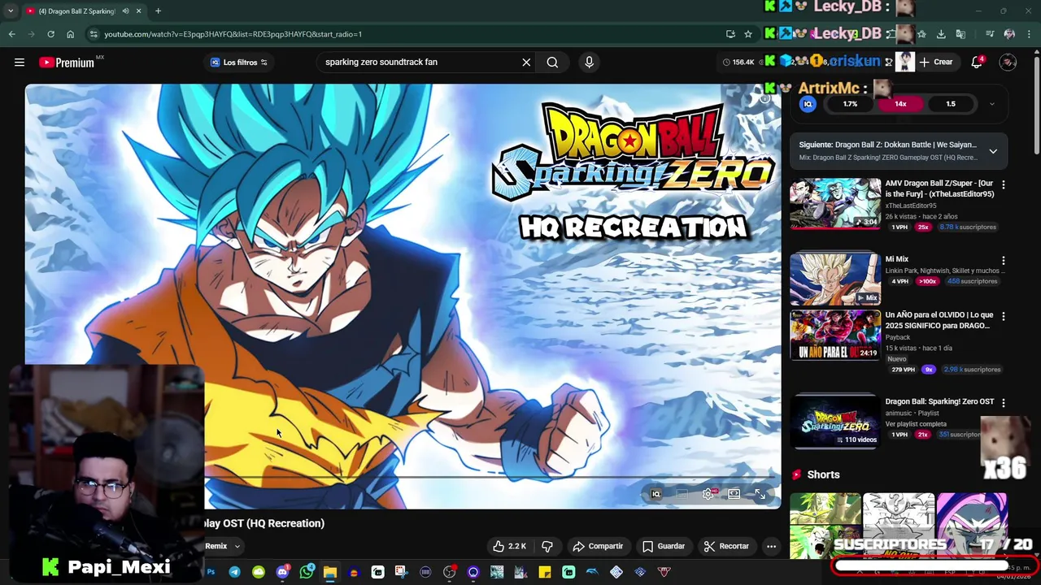Open the Chrome three-dot menu
Screen dimensions: 1041x585
pyautogui.click(x=1029, y=34)
